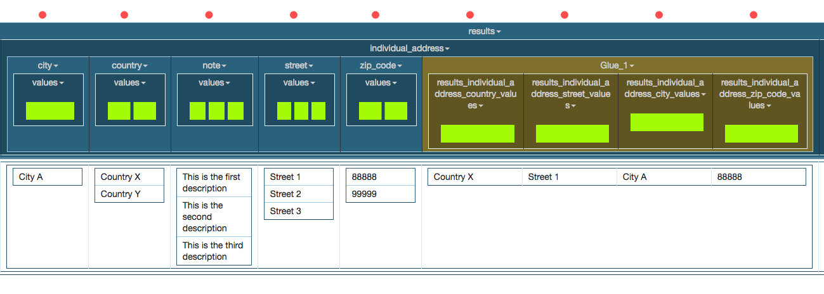Expand the individual_address dropdown menu
This screenshot has width=824, height=294.
tap(410, 48)
